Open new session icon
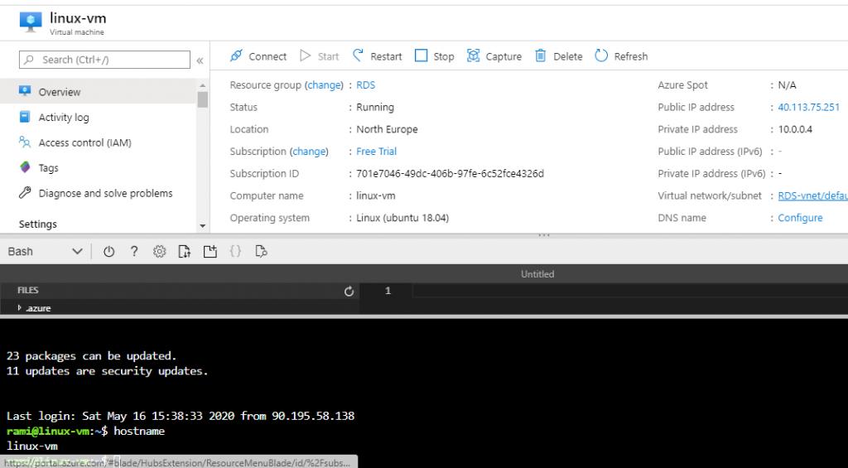The height and width of the screenshot is (468, 848). click(x=210, y=252)
